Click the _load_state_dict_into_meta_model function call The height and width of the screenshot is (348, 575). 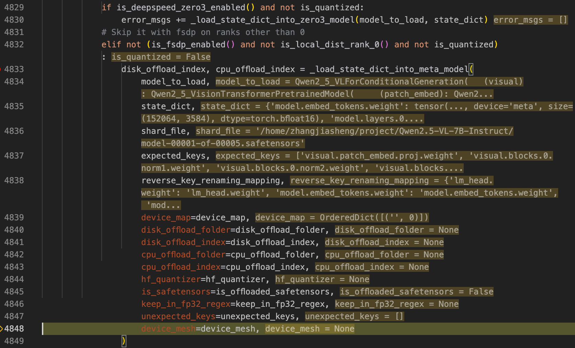click(x=389, y=69)
